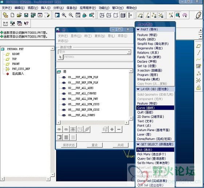Choose Done/Return (完成/返回) entry
Screen dimensions: 204x188
point(154,139)
